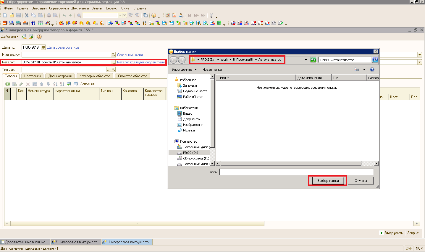425x252 pixels.
Task: Open the calendar icon in main toolbar
Action: click(x=174, y=15)
